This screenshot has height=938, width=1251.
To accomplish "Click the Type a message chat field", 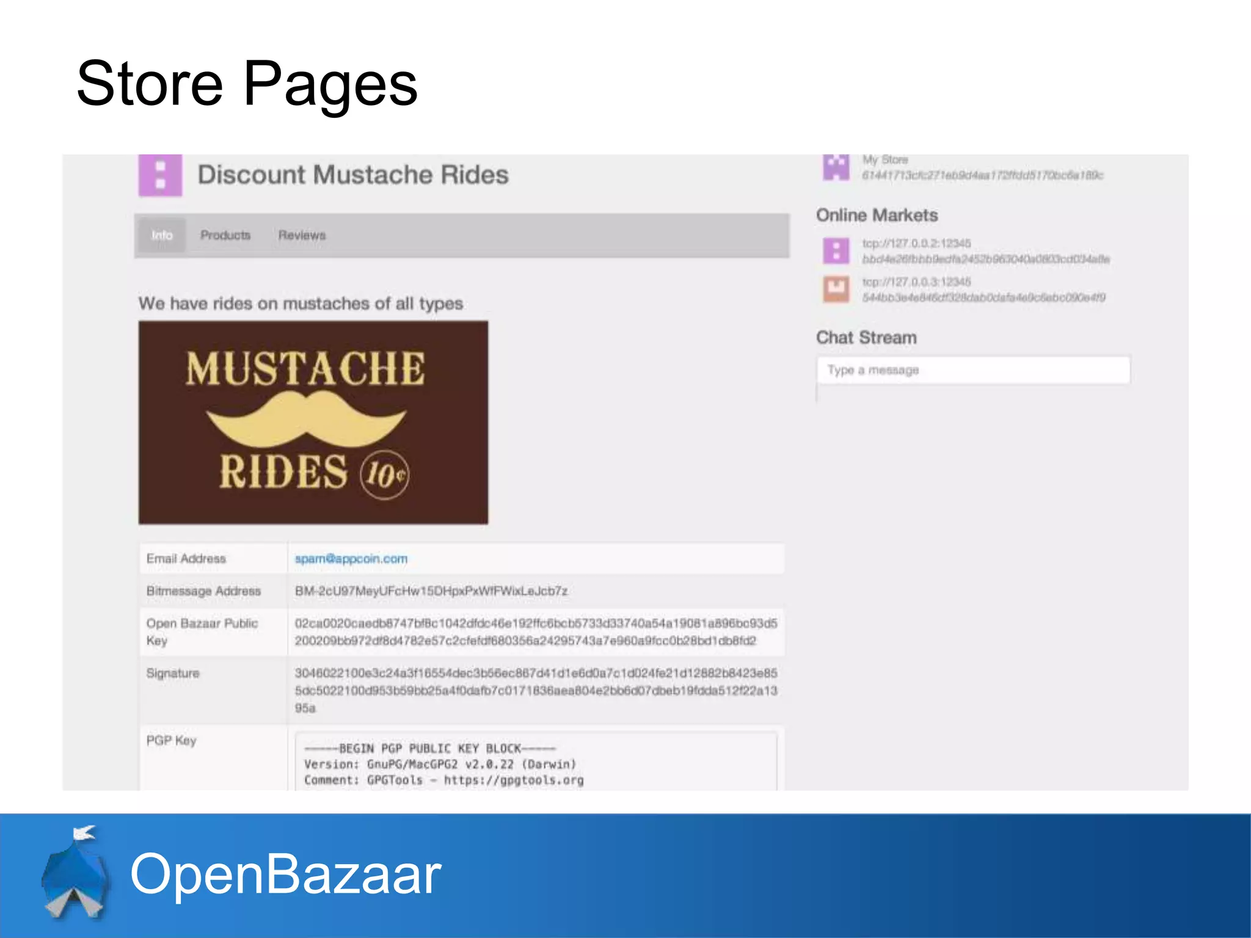I will click(x=973, y=370).
